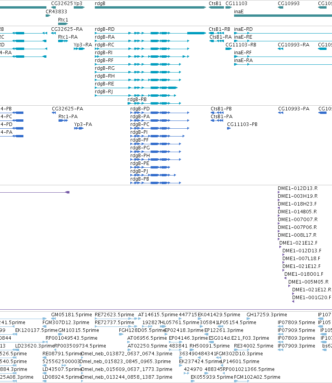
Task: Select clone end DME1-018O01.F
Action: coord(304,274)
